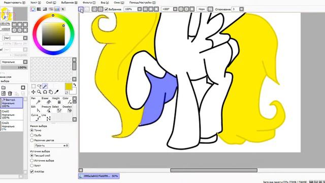Swap foreground and background colors

[75, 85]
